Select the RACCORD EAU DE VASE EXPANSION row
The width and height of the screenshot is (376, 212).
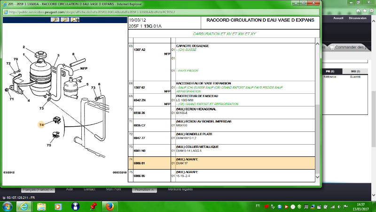221,87
